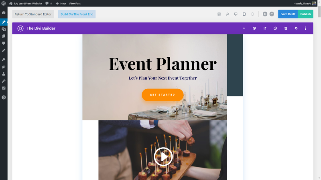Switch to tablet view icon

(x=244, y=14)
